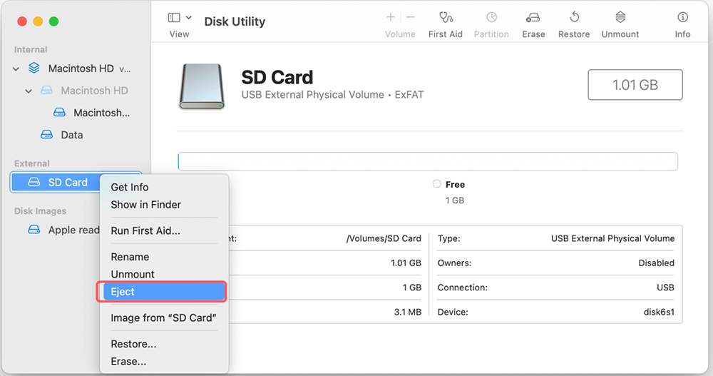Click the Erase toolbar icon
The width and height of the screenshot is (713, 376).
(533, 18)
